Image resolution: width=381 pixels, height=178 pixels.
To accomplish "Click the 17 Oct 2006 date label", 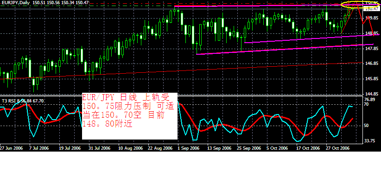I will click(x=308, y=148).
